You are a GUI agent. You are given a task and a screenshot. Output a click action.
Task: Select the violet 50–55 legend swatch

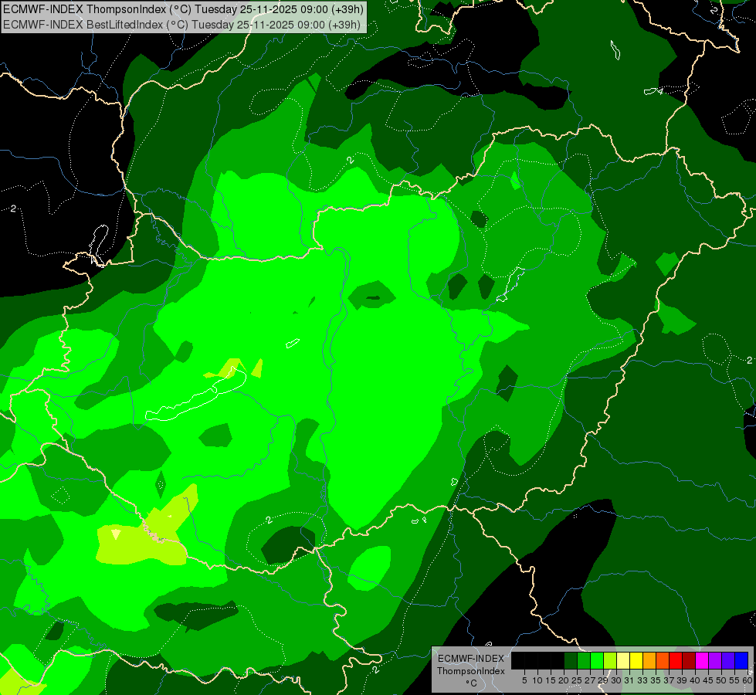[x=728, y=660]
